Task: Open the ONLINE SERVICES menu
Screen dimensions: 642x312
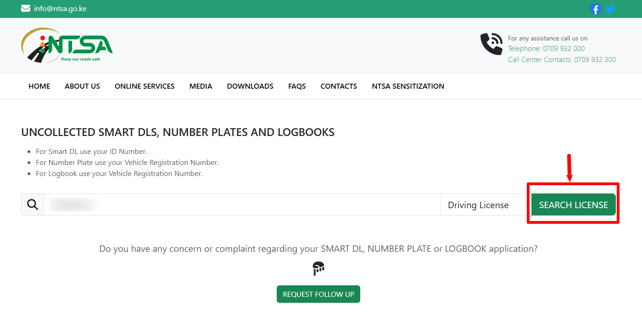Action: (145, 86)
